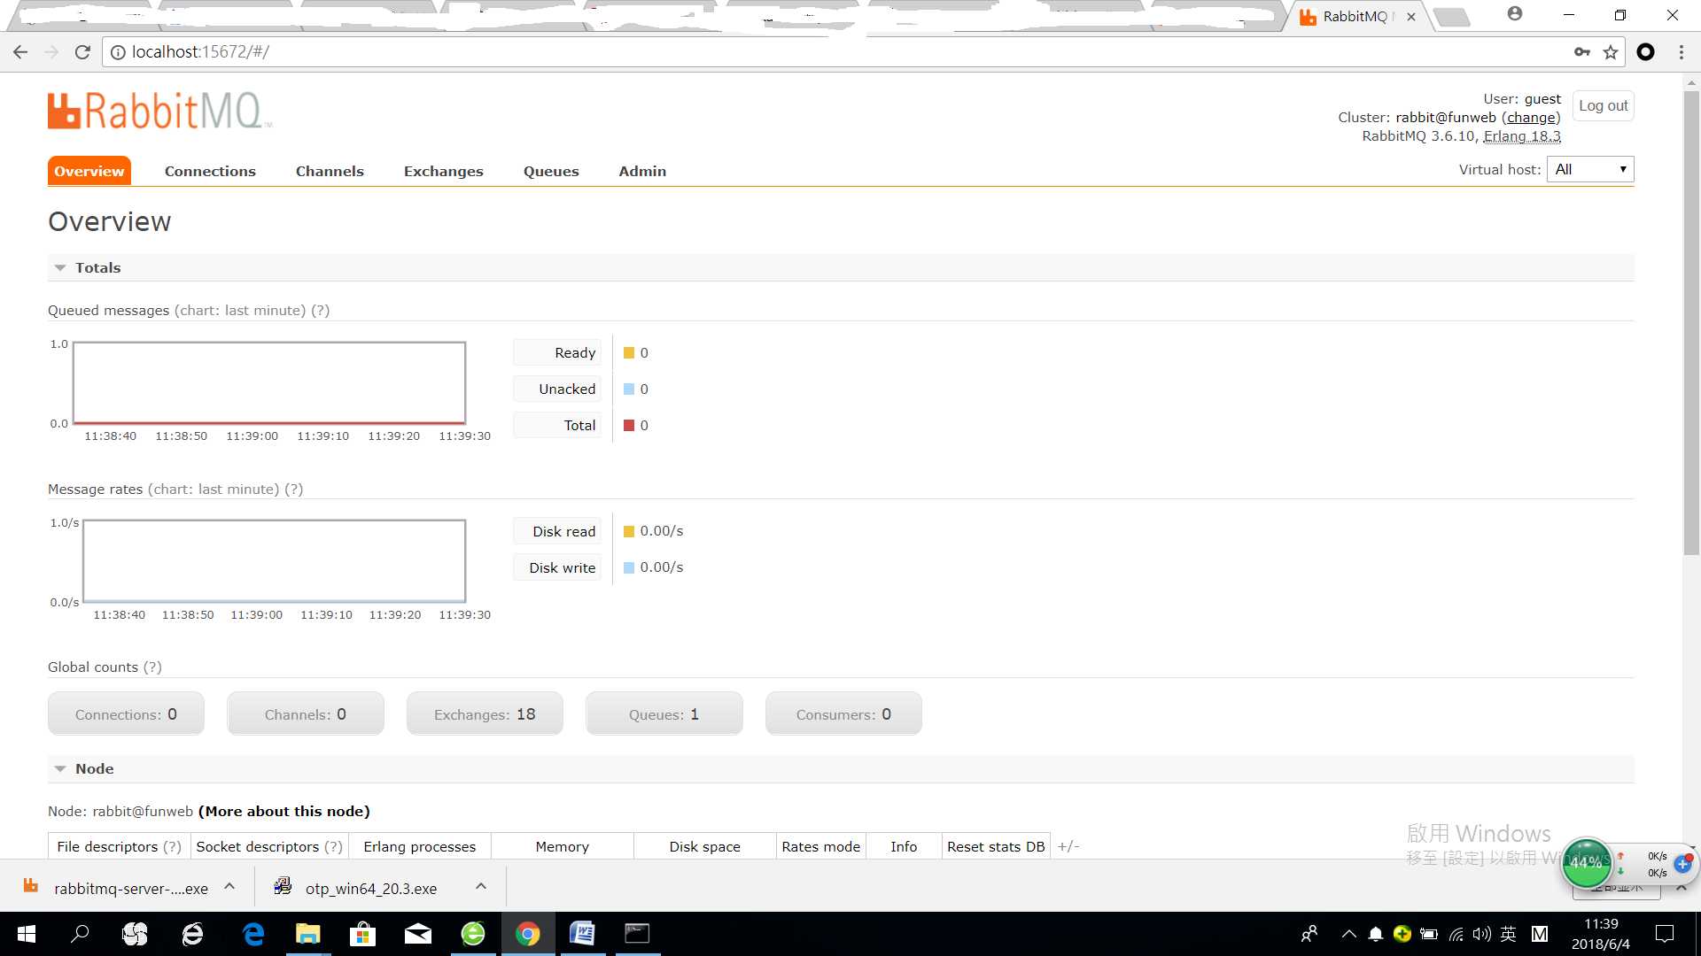Click the red Total legend swatch

click(x=629, y=426)
